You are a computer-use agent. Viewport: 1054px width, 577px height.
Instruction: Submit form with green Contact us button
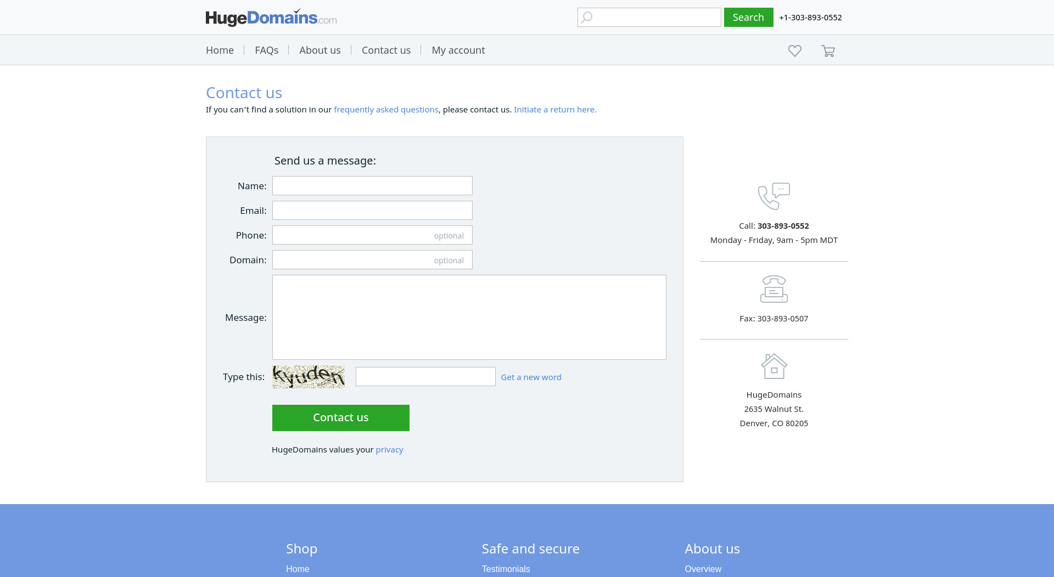341,417
